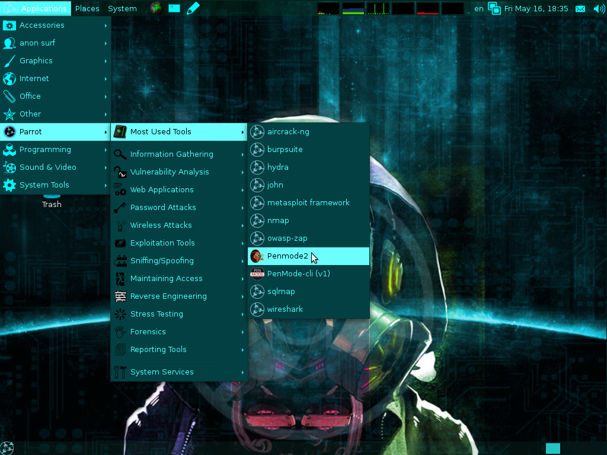Launch wireshark
The image size is (607, 455).
[308, 310]
